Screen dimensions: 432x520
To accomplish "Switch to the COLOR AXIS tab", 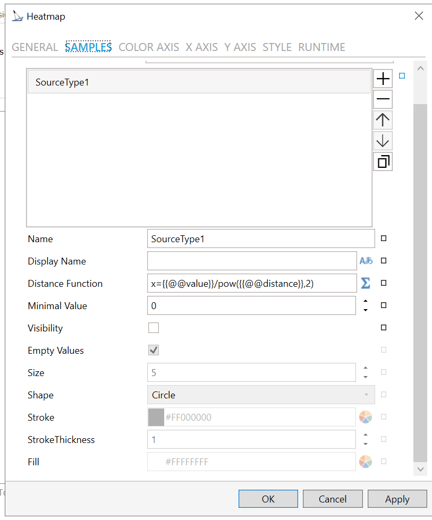I will [149, 47].
